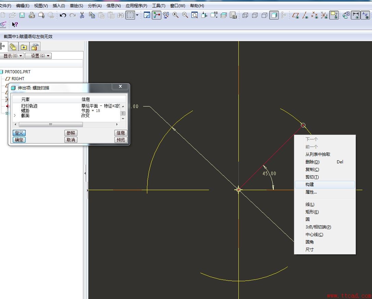Choose 构建 from the context menu
The height and width of the screenshot is (299, 372).
coord(310,185)
